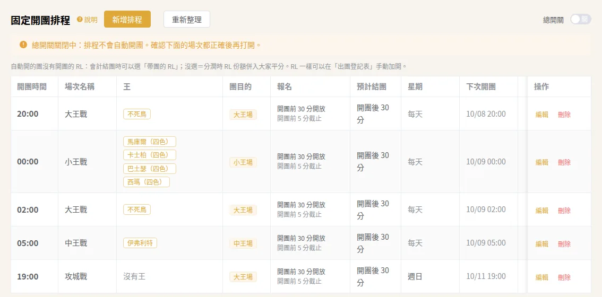
Task: Click the 攻城戰 session name
Action: pyautogui.click(x=76, y=276)
